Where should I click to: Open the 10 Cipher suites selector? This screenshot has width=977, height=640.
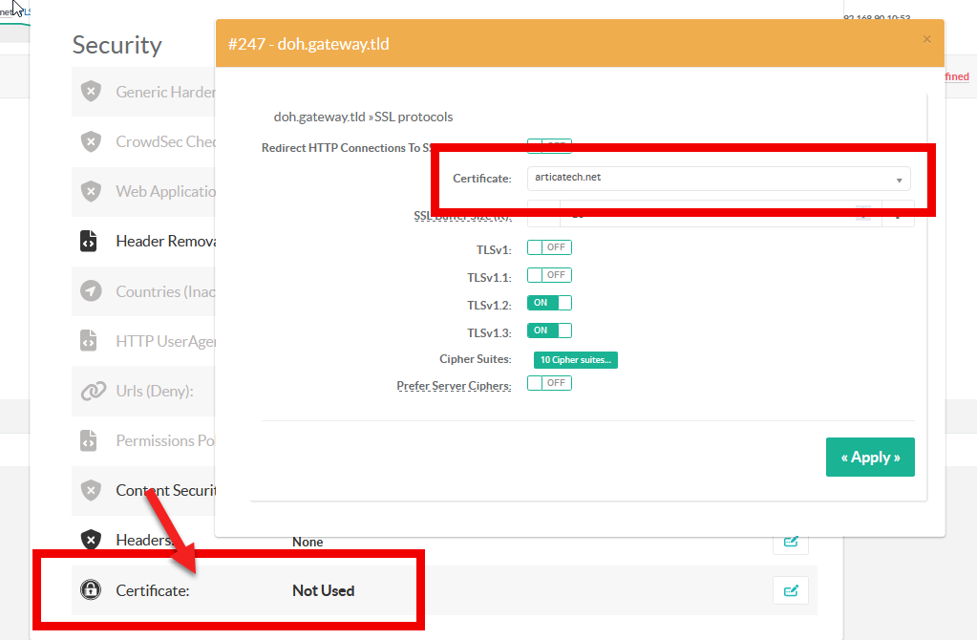tap(575, 360)
